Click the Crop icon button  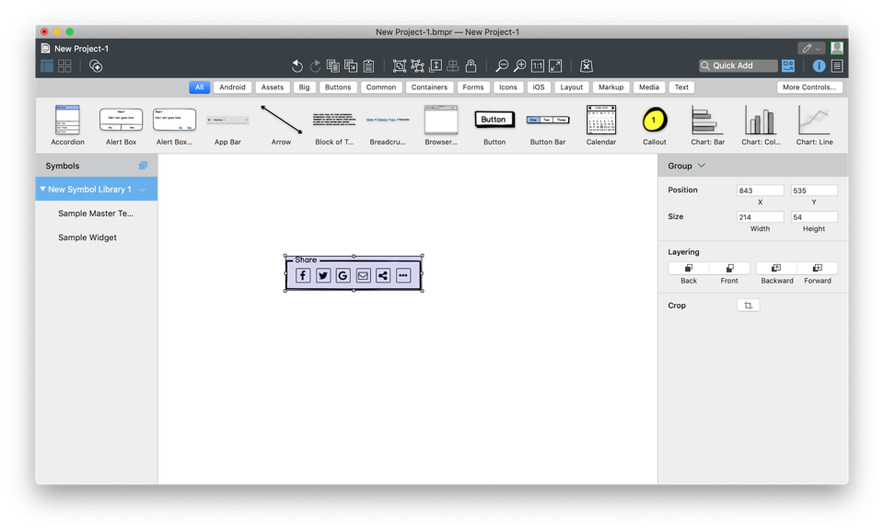pyautogui.click(x=748, y=306)
